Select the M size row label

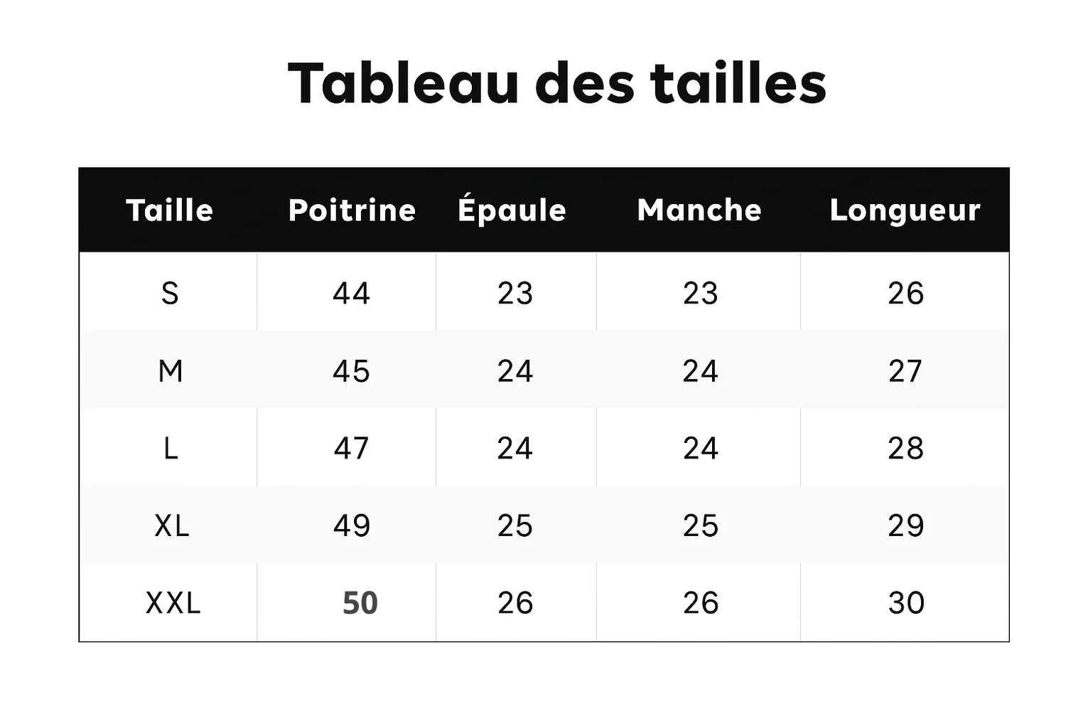pos(171,371)
